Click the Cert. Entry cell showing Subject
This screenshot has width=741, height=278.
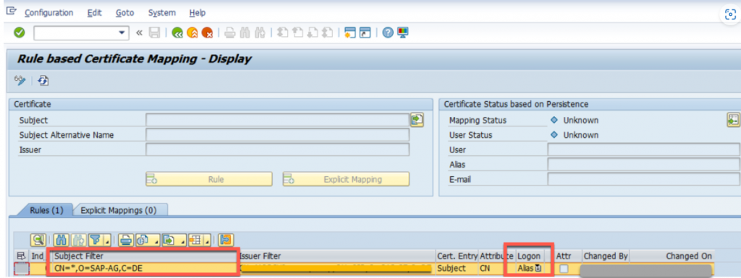[x=457, y=269]
